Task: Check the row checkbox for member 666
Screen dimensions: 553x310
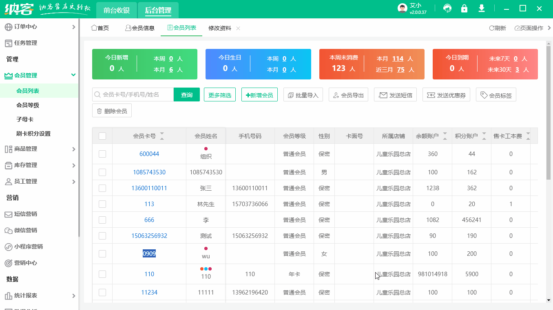Action: 102,220
